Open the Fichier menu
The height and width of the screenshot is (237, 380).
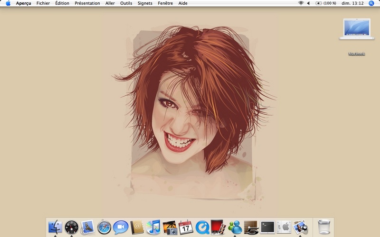tap(43, 3)
